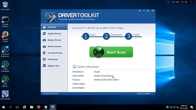Select the Google Cloud SDK shell desktop icon
Screen dimensions: 196x110
[5, 22]
